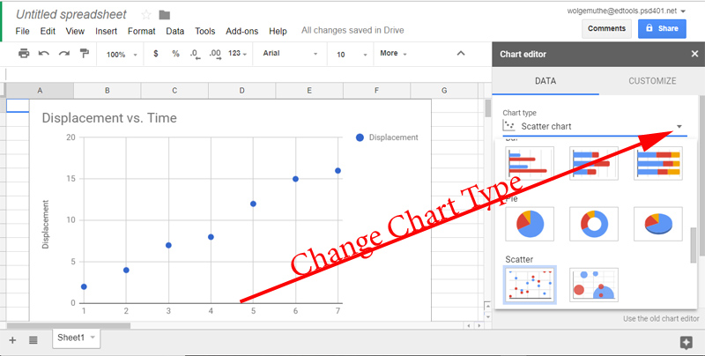The image size is (705, 356).
Task: Open the Comments button
Action: pyautogui.click(x=606, y=28)
